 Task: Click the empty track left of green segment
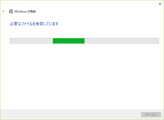[31, 41]
